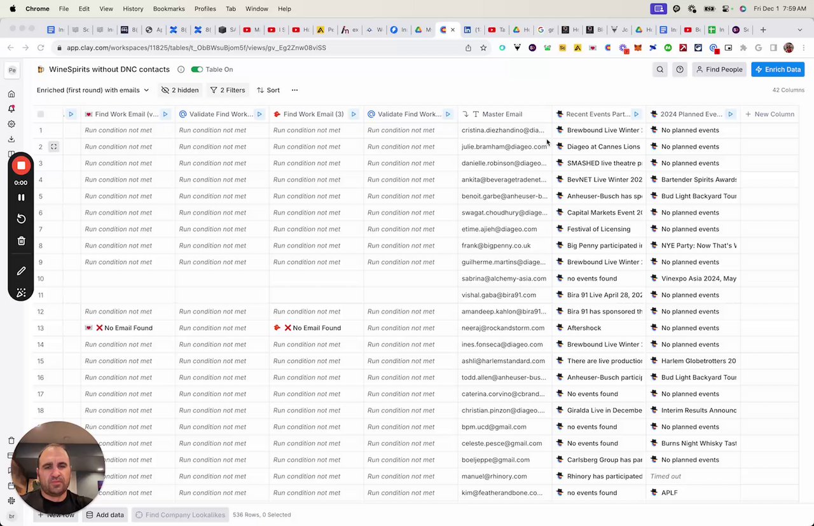Viewport: 814px width, 526px height.
Task: Select the Timed out cell
Action: click(x=693, y=476)
